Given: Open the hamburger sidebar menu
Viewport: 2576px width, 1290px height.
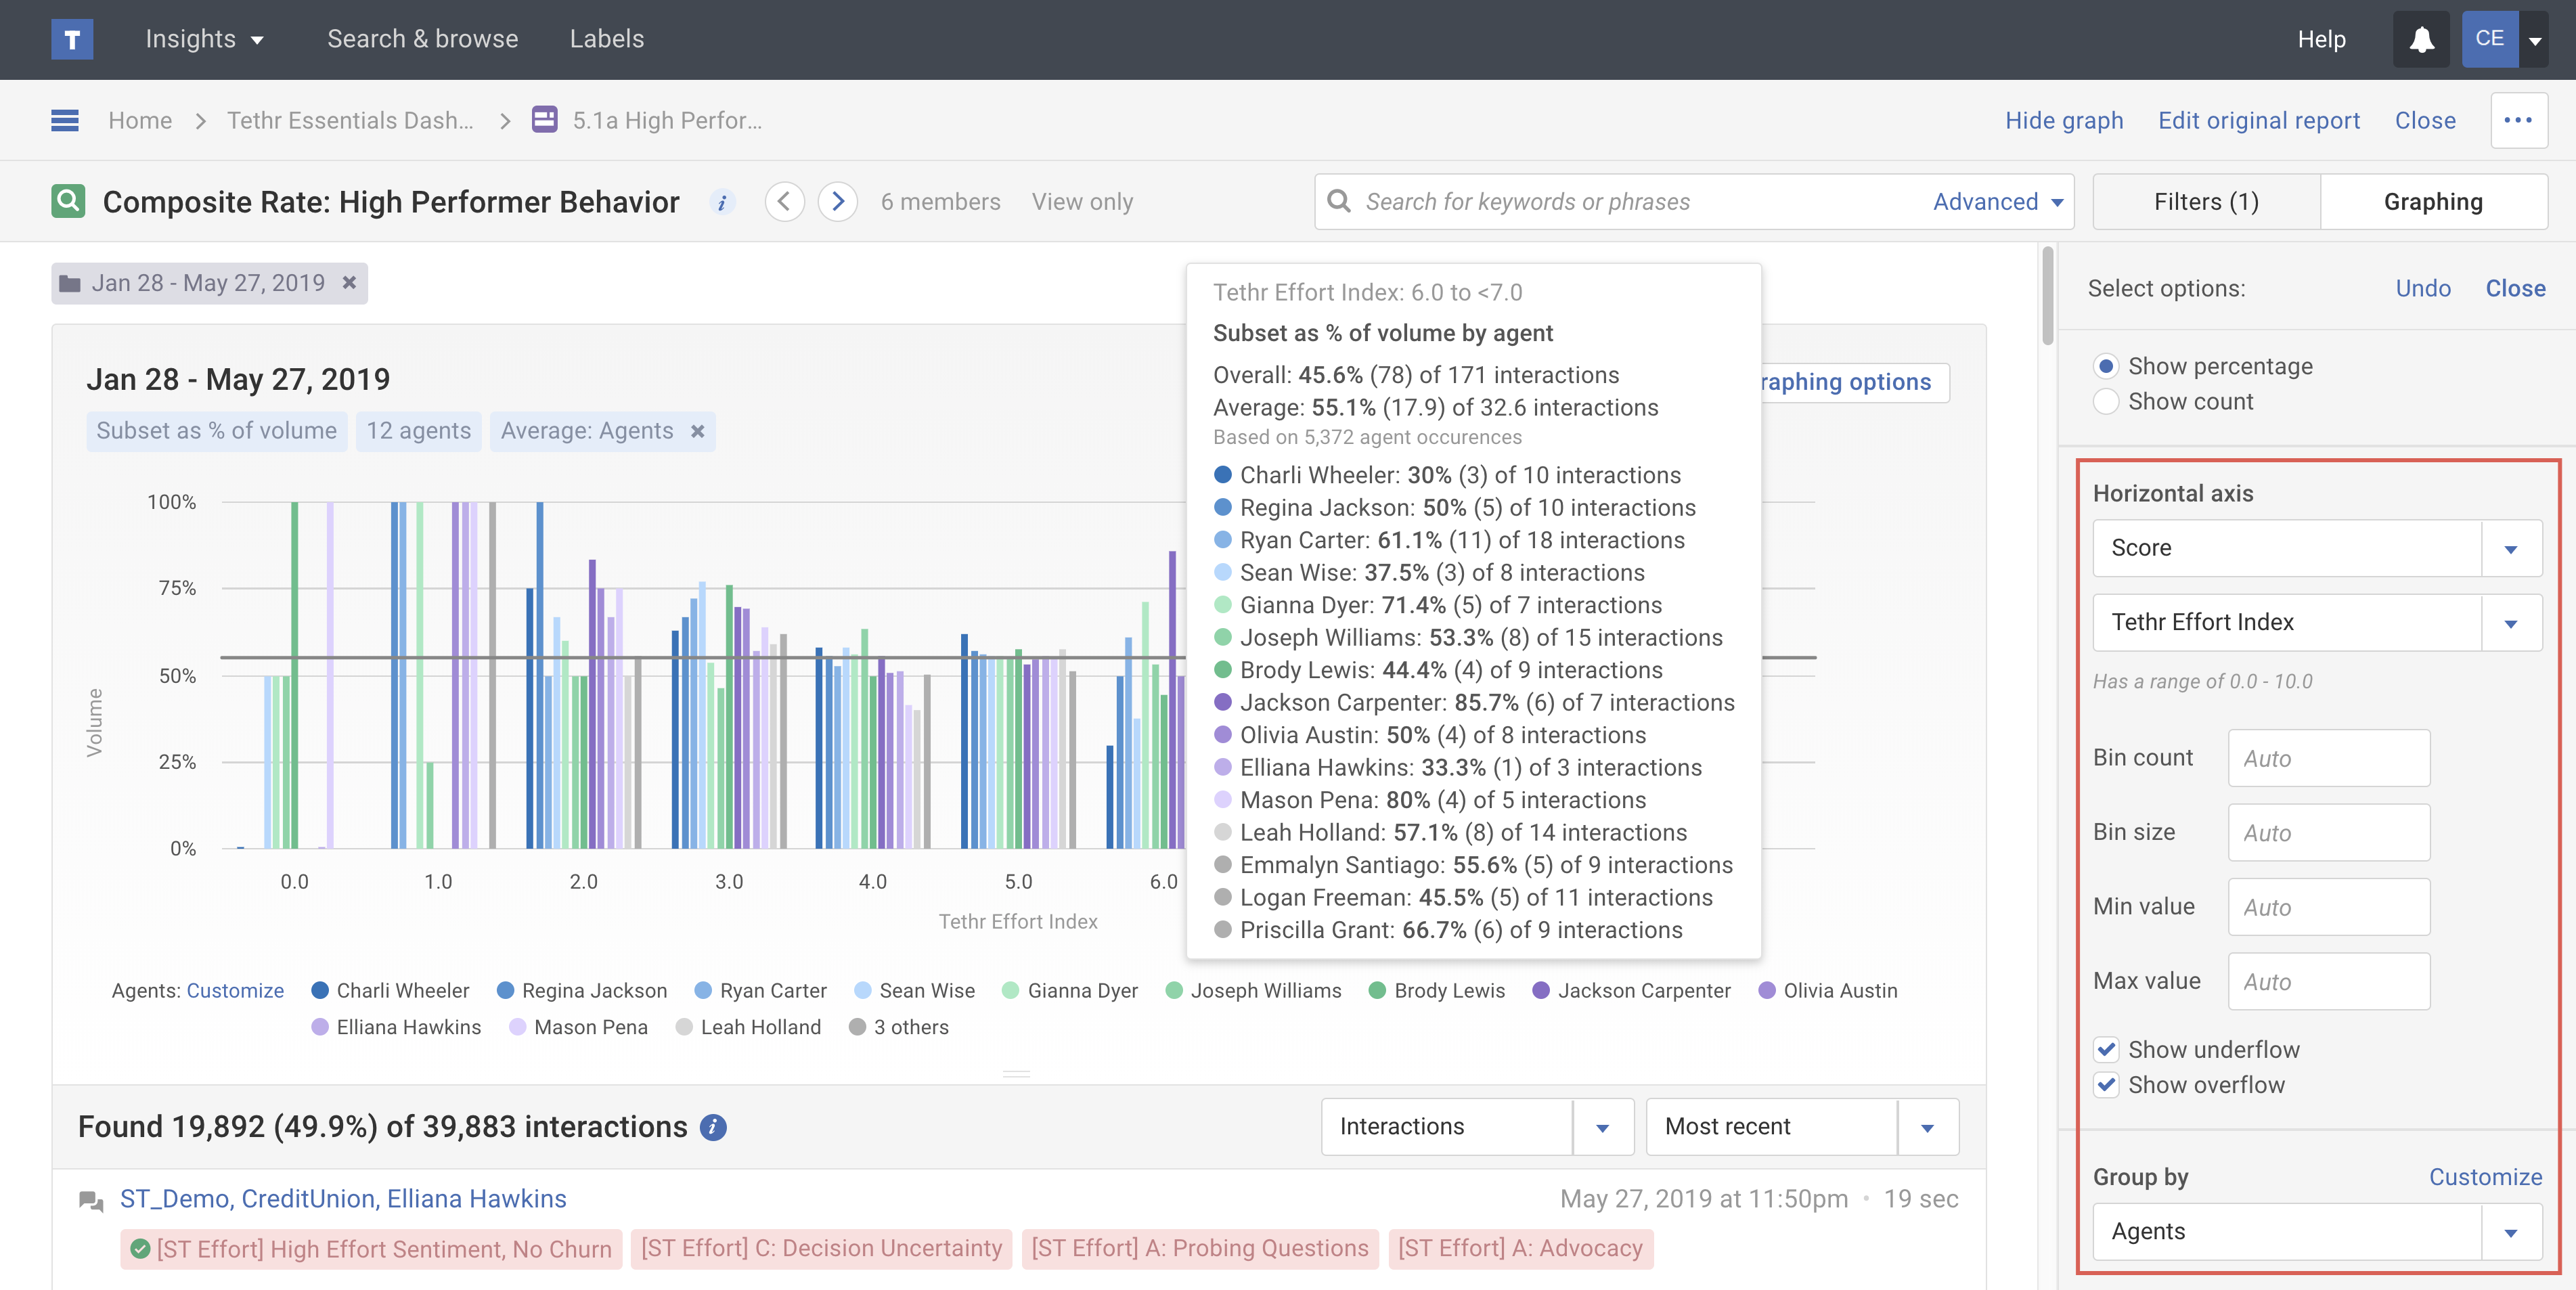Looking at the screenshot, I should tap(65, 120).
